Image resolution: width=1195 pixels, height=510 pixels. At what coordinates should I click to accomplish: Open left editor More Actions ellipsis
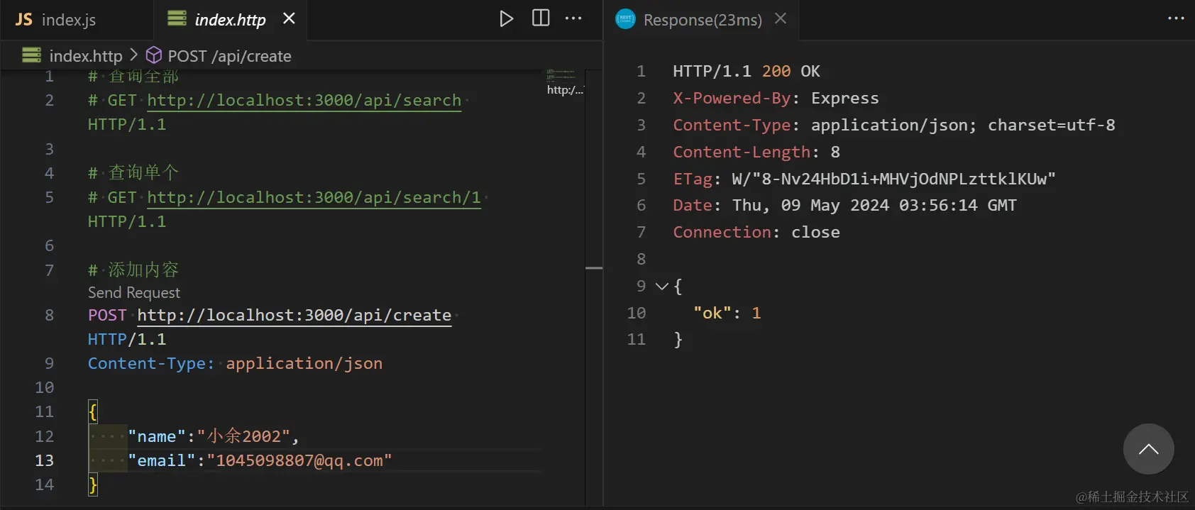(x=573, y=18)
